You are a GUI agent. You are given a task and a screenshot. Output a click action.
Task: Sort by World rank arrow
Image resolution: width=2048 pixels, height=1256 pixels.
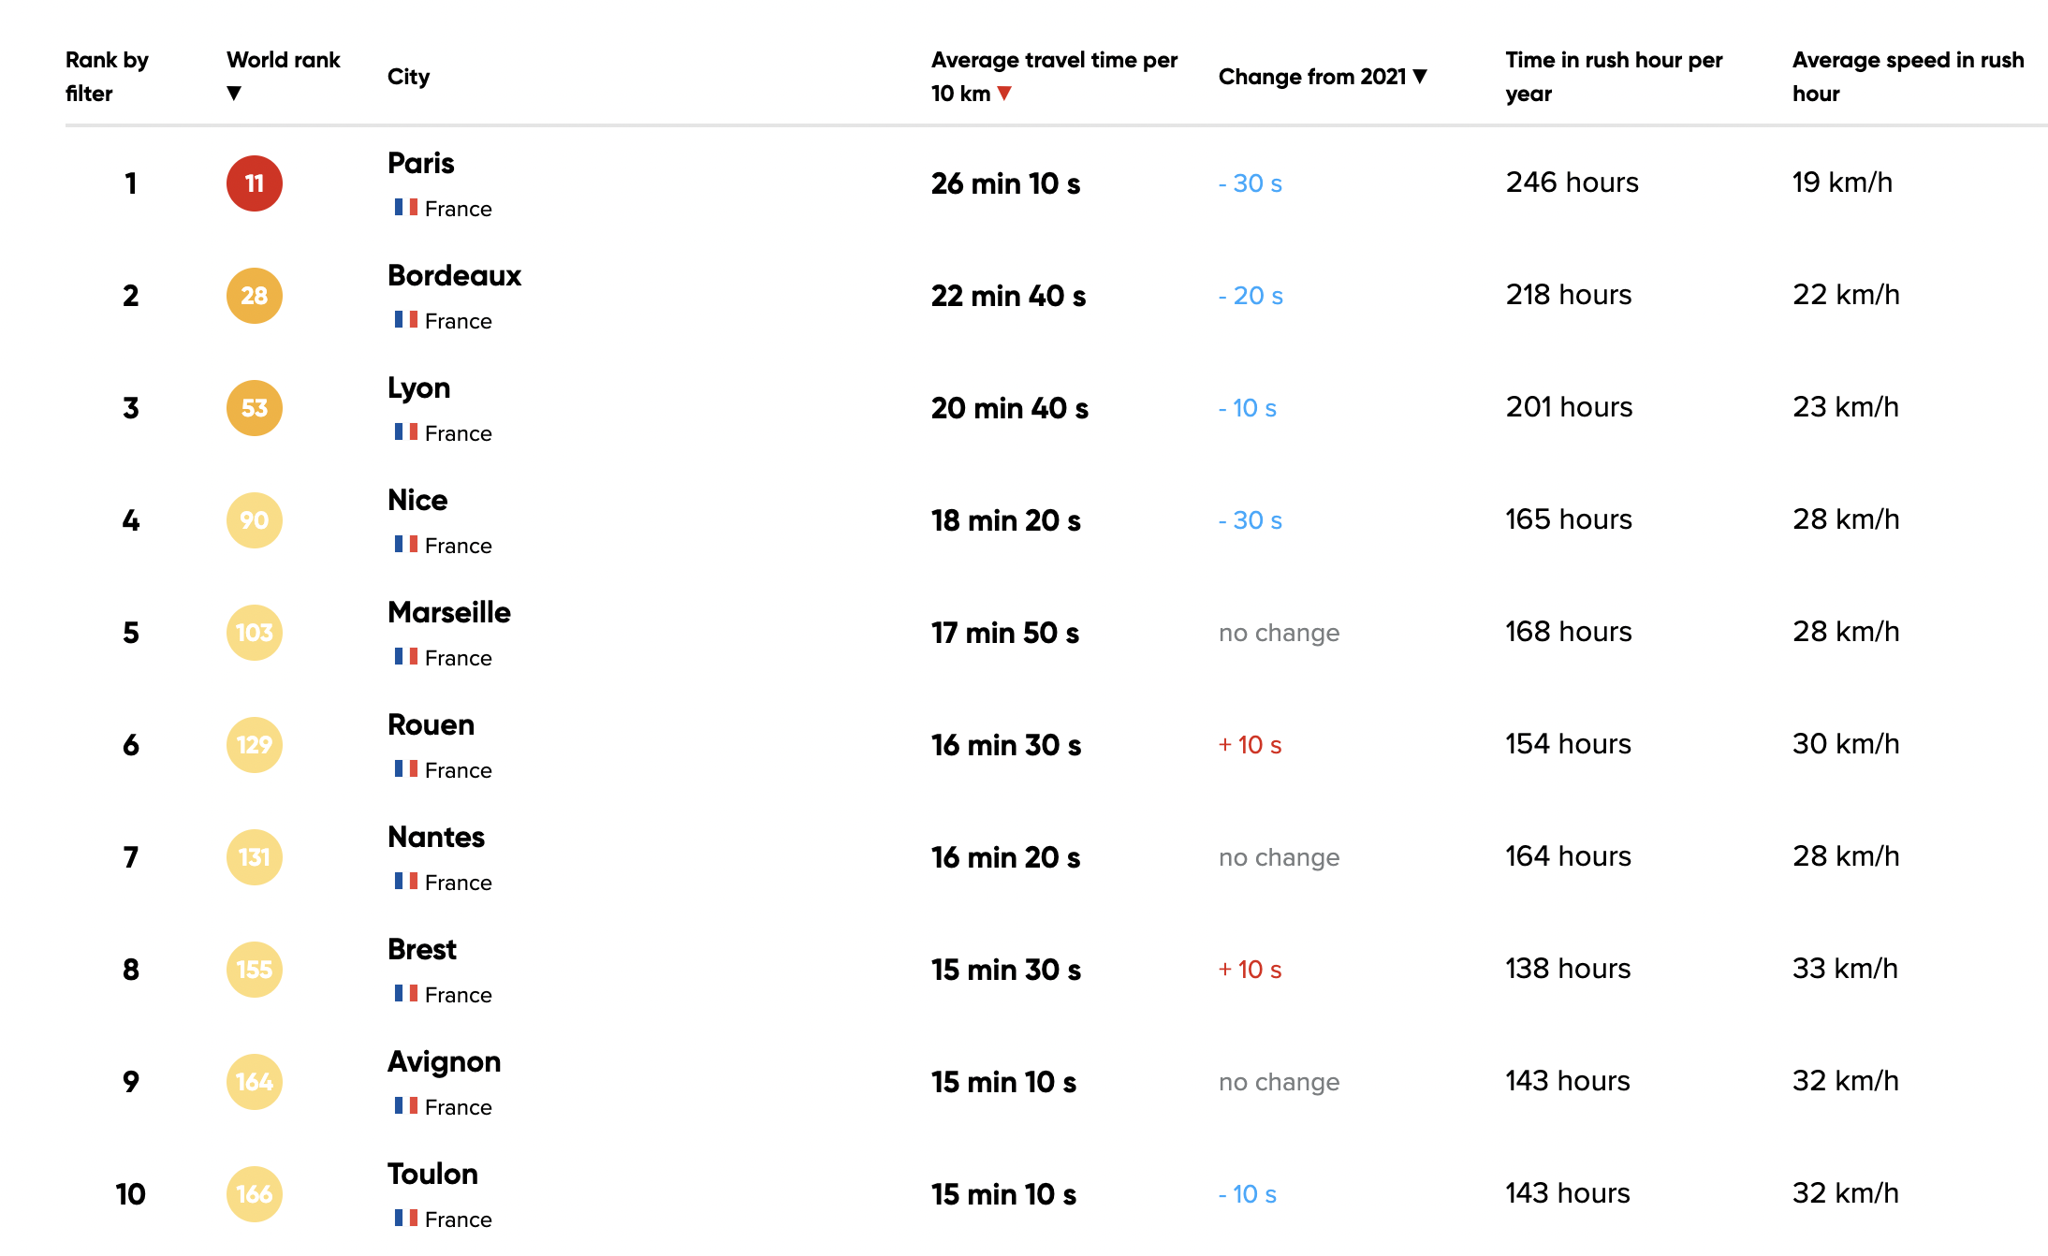pyautogui.click(x=234, y=94)
